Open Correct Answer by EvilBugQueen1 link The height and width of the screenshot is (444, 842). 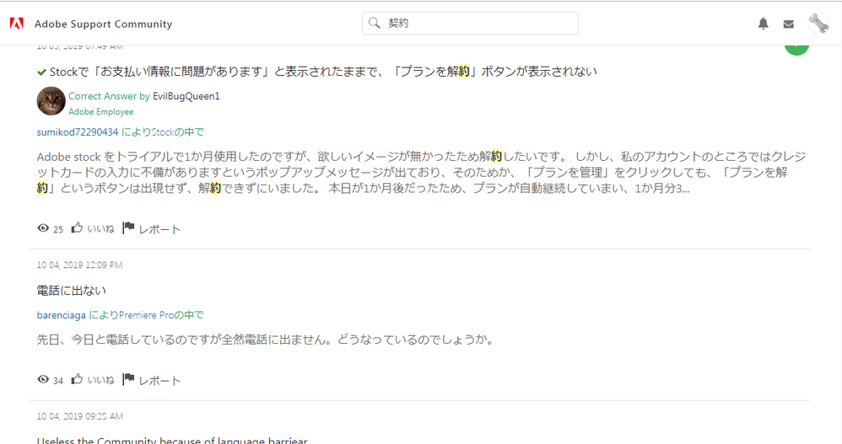(144, 96)
